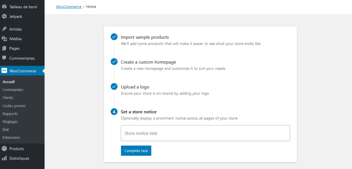Click checkmark beside Import sample products
The image size is (352, 169).
114,37
